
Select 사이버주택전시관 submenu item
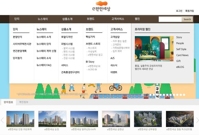pyautogui.click(x=22, y=44)
